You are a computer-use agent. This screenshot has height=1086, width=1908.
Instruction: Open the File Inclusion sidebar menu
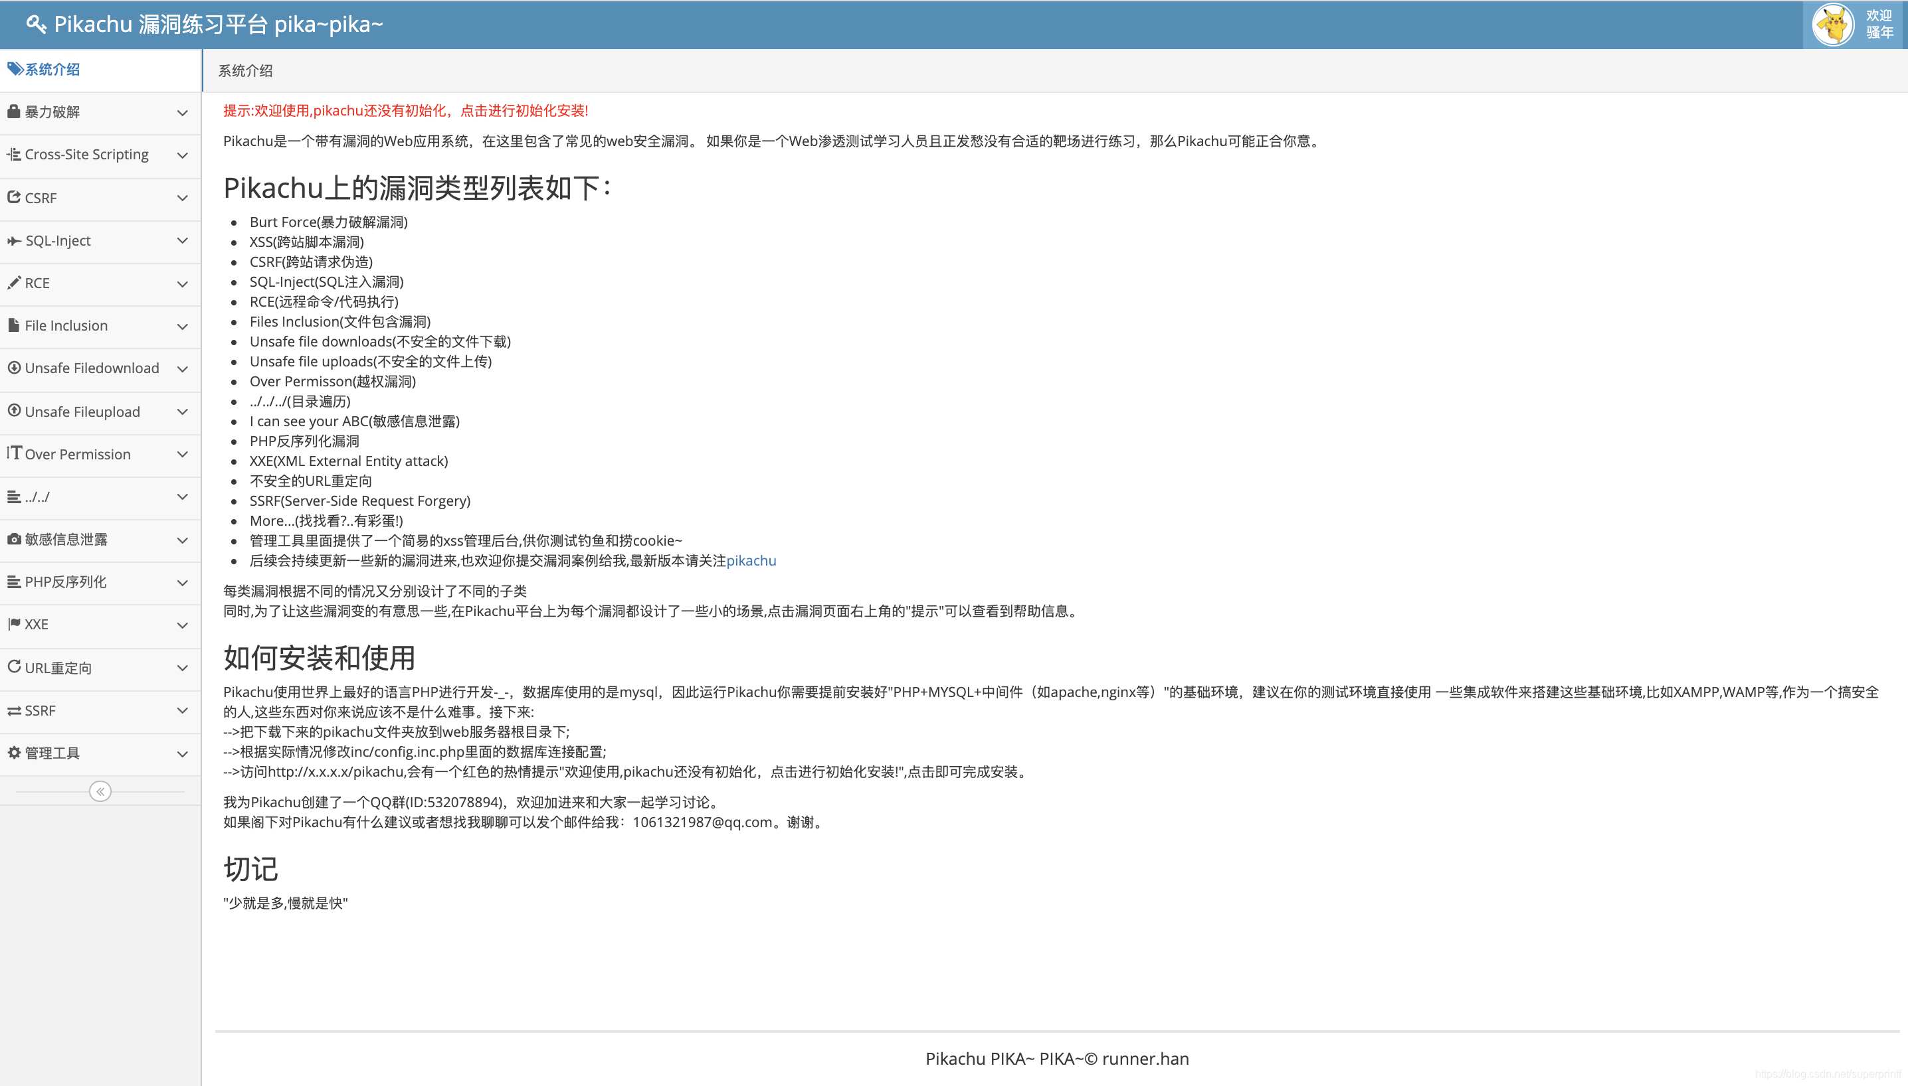[x=100, y=326]
